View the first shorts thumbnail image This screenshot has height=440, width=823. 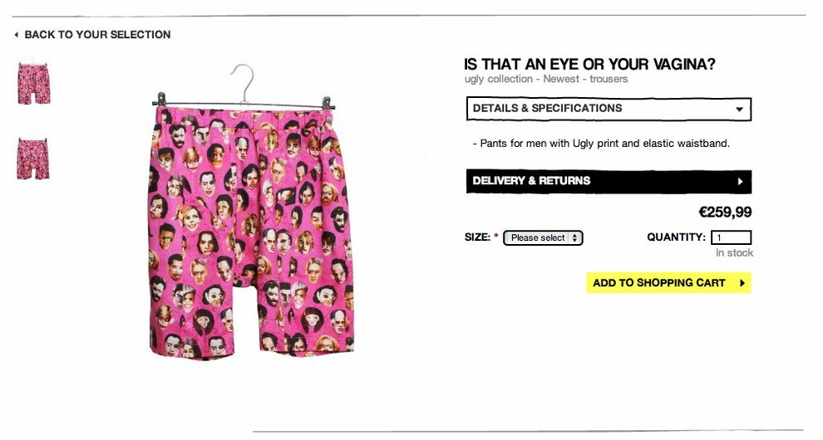coord(34,83)
